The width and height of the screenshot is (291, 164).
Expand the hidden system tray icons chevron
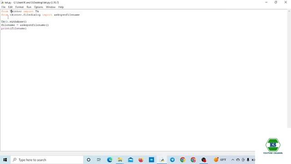[233, 160]
